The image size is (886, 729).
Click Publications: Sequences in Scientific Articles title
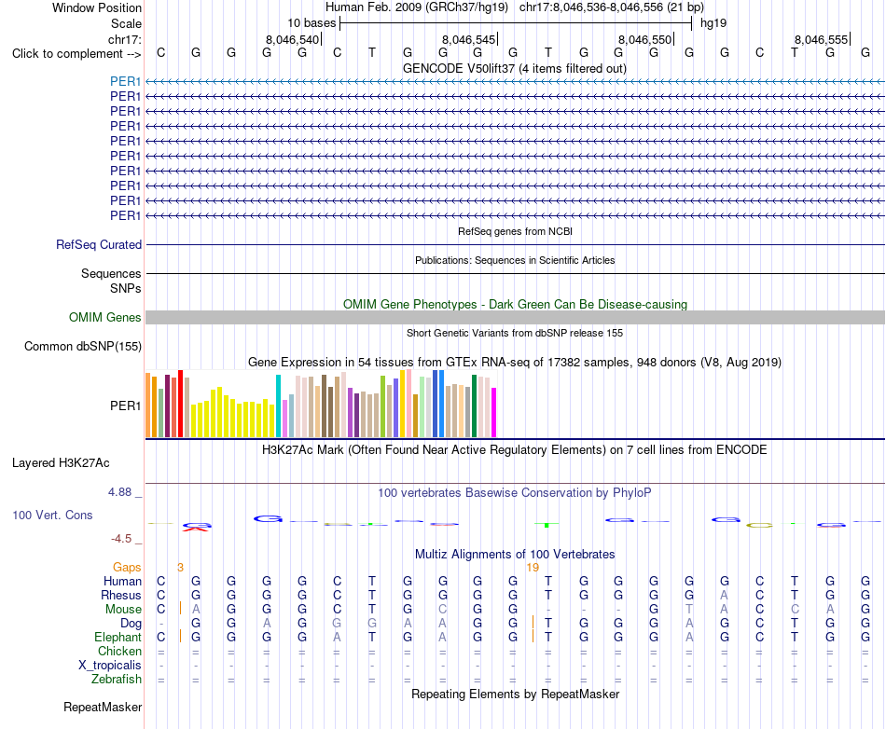(x=515, y=260)
